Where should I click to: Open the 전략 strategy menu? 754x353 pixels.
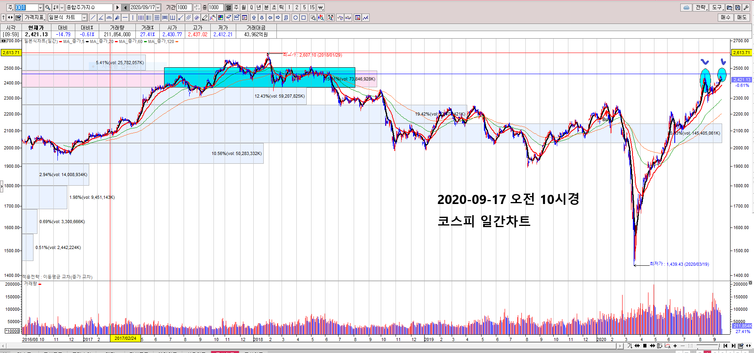[701, 8]
